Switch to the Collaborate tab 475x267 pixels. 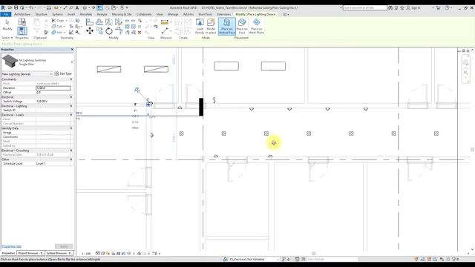144,14
